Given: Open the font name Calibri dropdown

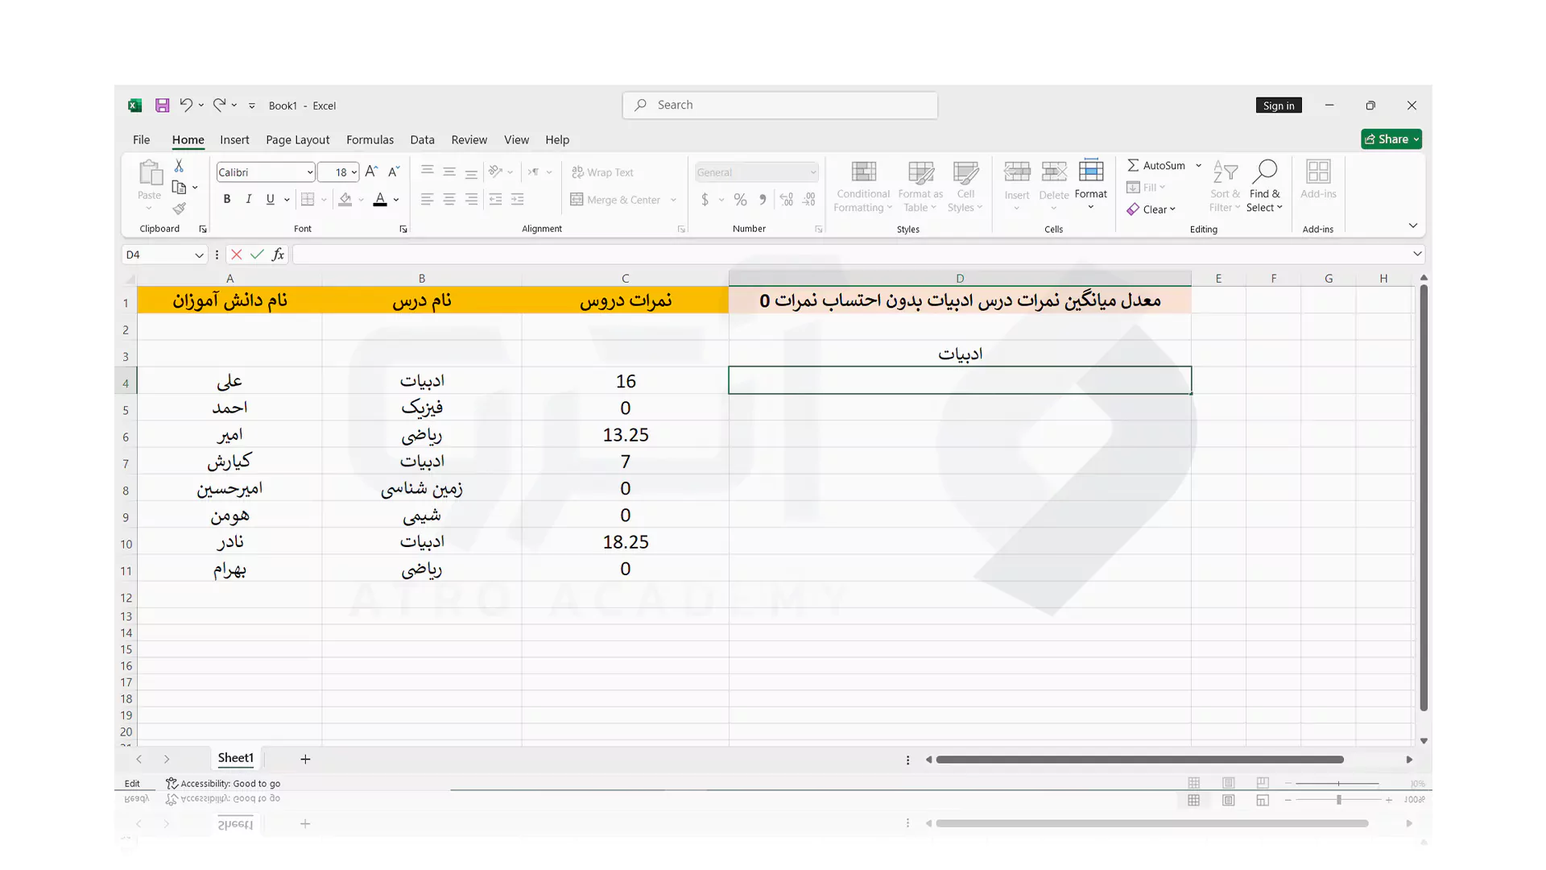Looking at the screenshot, I should coord(310,172).
